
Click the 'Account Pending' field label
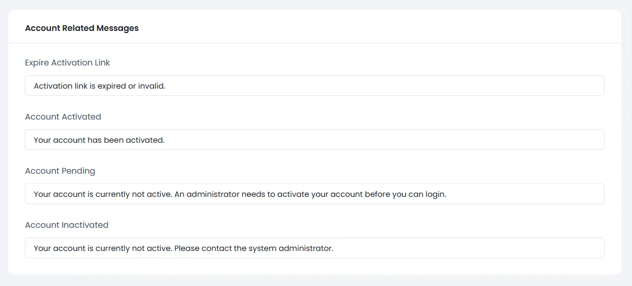tap(60, 171)
